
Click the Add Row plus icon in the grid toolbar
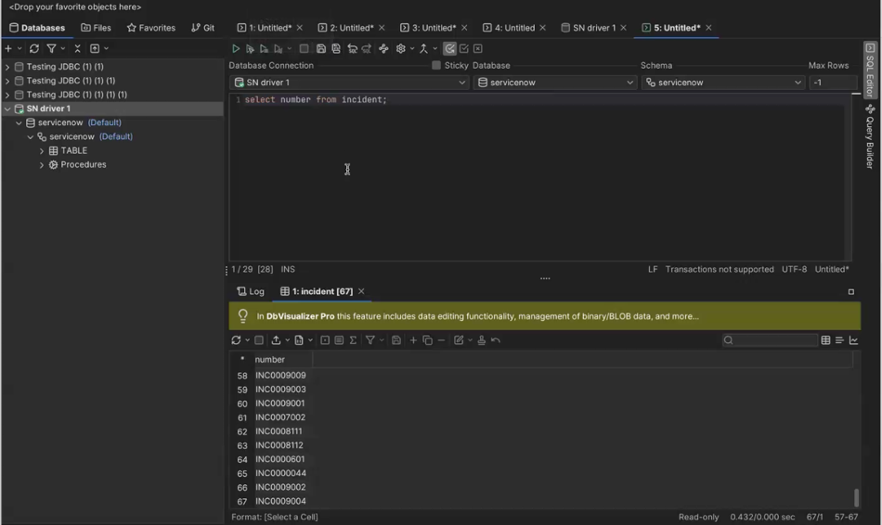[x=413, y=340]
